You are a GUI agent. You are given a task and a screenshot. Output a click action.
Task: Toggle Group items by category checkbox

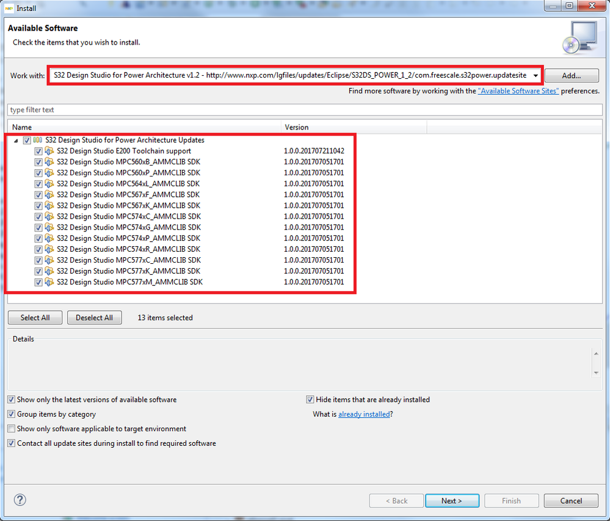(x=11, y=414)
